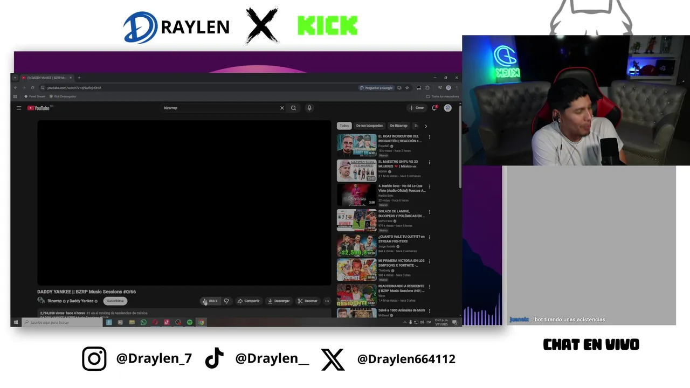Open the bookmarks bar apps grid icon
Image resolution: width=690 pixels, height=388 pixels.
coord(16,96)
